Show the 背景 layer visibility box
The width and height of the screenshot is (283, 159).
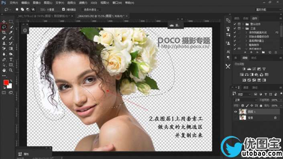[236, 118]
